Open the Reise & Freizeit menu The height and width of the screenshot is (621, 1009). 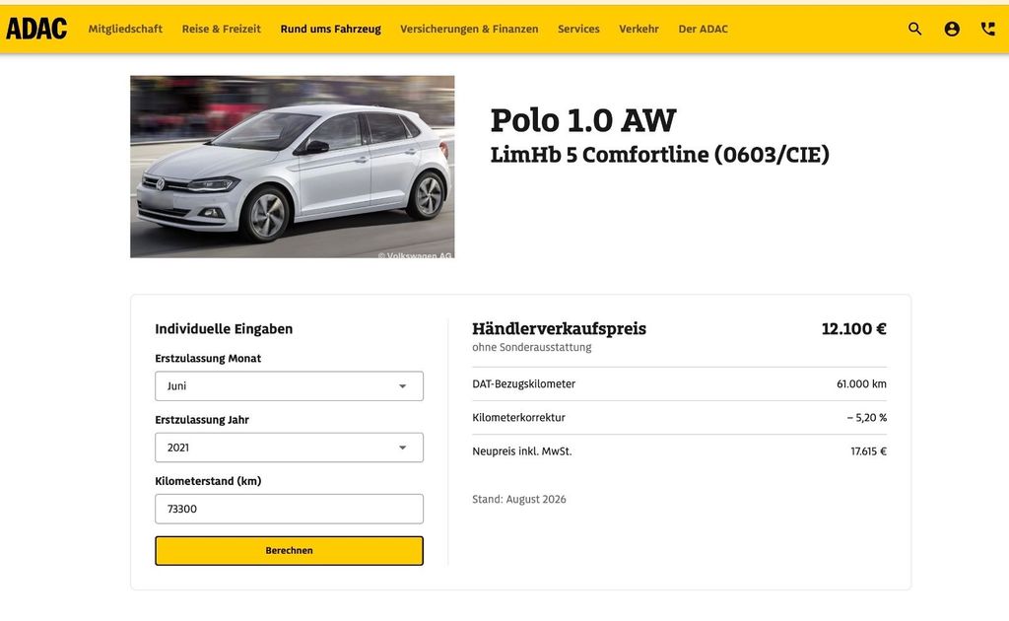click(x=222, y=29)
